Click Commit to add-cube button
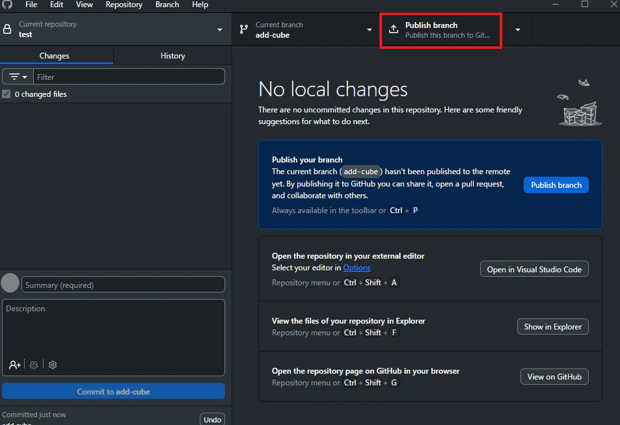This screenshot has height=425, width=620. click(113, 391)
